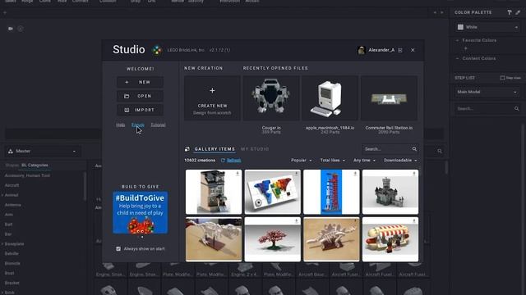Open the stegosaurus skeleton gallery item

(x=331, y=239)
